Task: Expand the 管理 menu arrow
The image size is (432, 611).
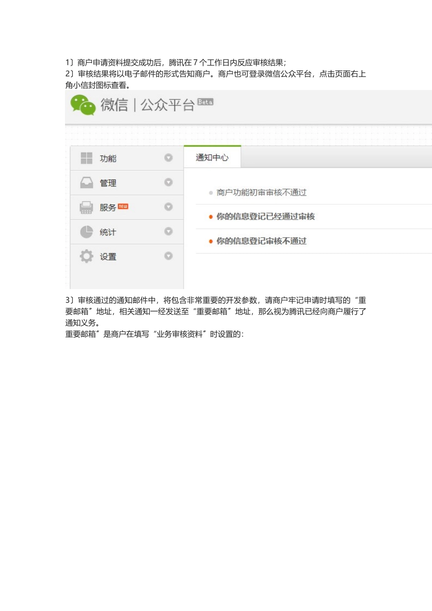Action: coord(168,182)
